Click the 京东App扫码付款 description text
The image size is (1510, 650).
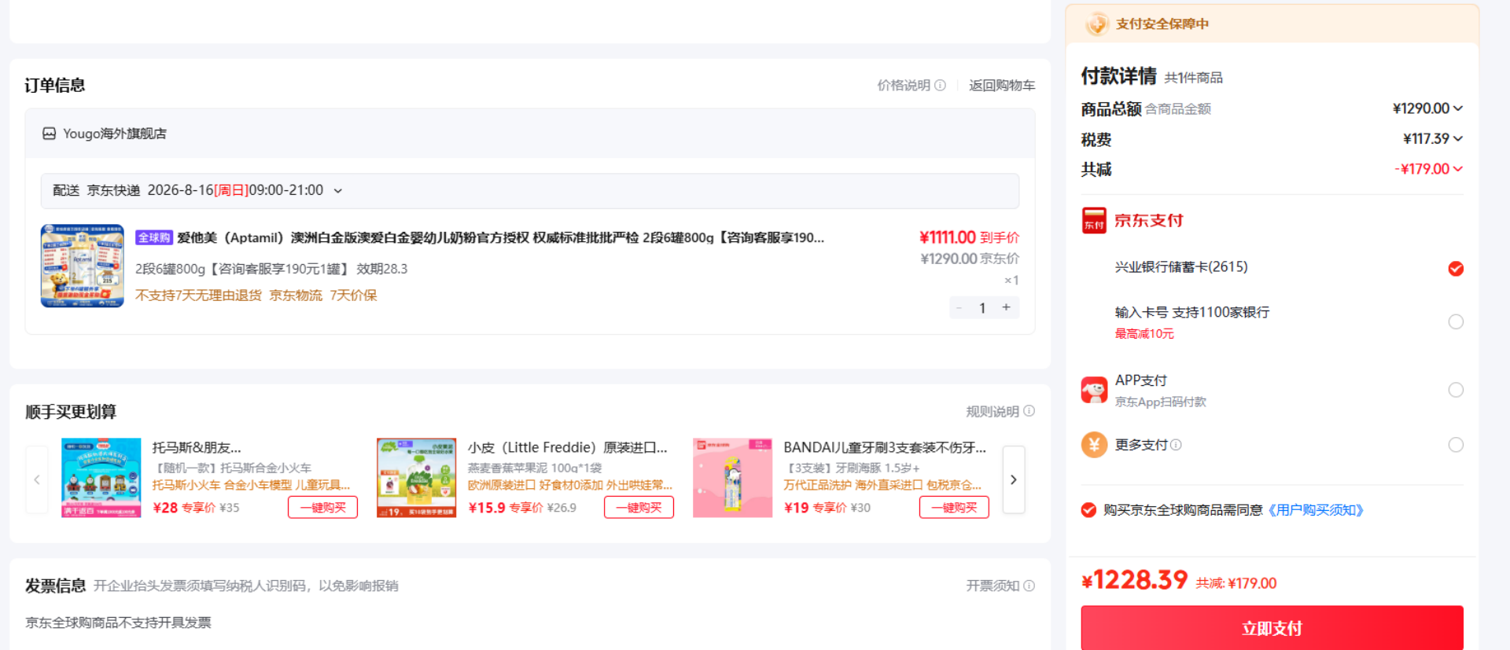pos(1161,402)
